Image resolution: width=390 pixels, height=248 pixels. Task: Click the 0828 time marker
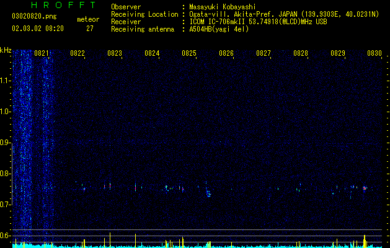[301, 53]
